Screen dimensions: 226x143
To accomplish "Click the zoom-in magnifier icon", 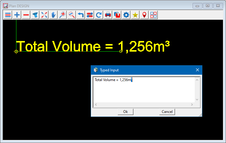I will [x=62, y=15].
